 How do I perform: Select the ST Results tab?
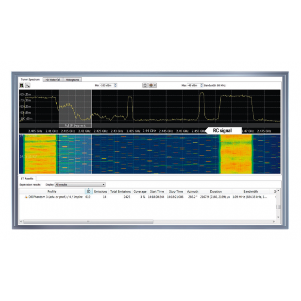coord(27,179)
